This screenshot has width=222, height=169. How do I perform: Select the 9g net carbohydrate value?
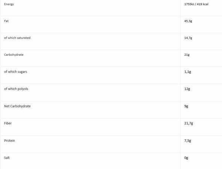[186, 106]
